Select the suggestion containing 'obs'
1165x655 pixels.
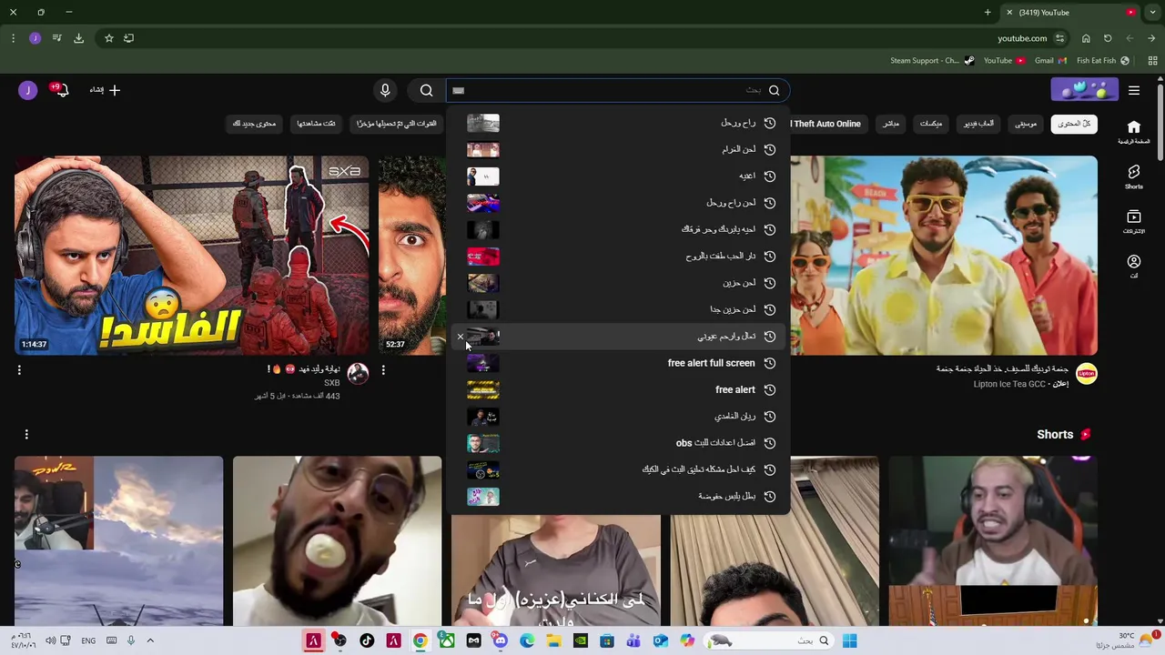pyautogui.click(x=619, y=443)
